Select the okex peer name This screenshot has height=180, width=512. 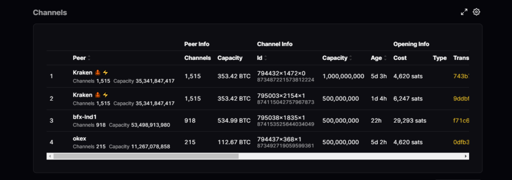(x=79, y=139)
